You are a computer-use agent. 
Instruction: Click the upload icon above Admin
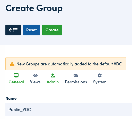[53, 75]
